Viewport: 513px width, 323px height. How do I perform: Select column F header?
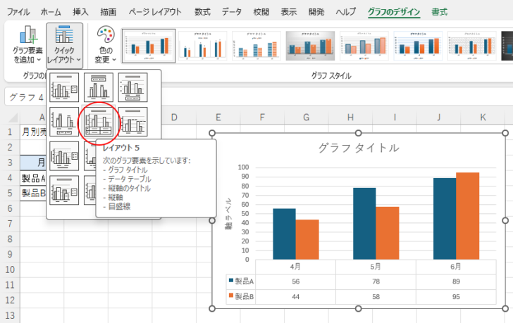pyautogui.click(x=262, y=118)
